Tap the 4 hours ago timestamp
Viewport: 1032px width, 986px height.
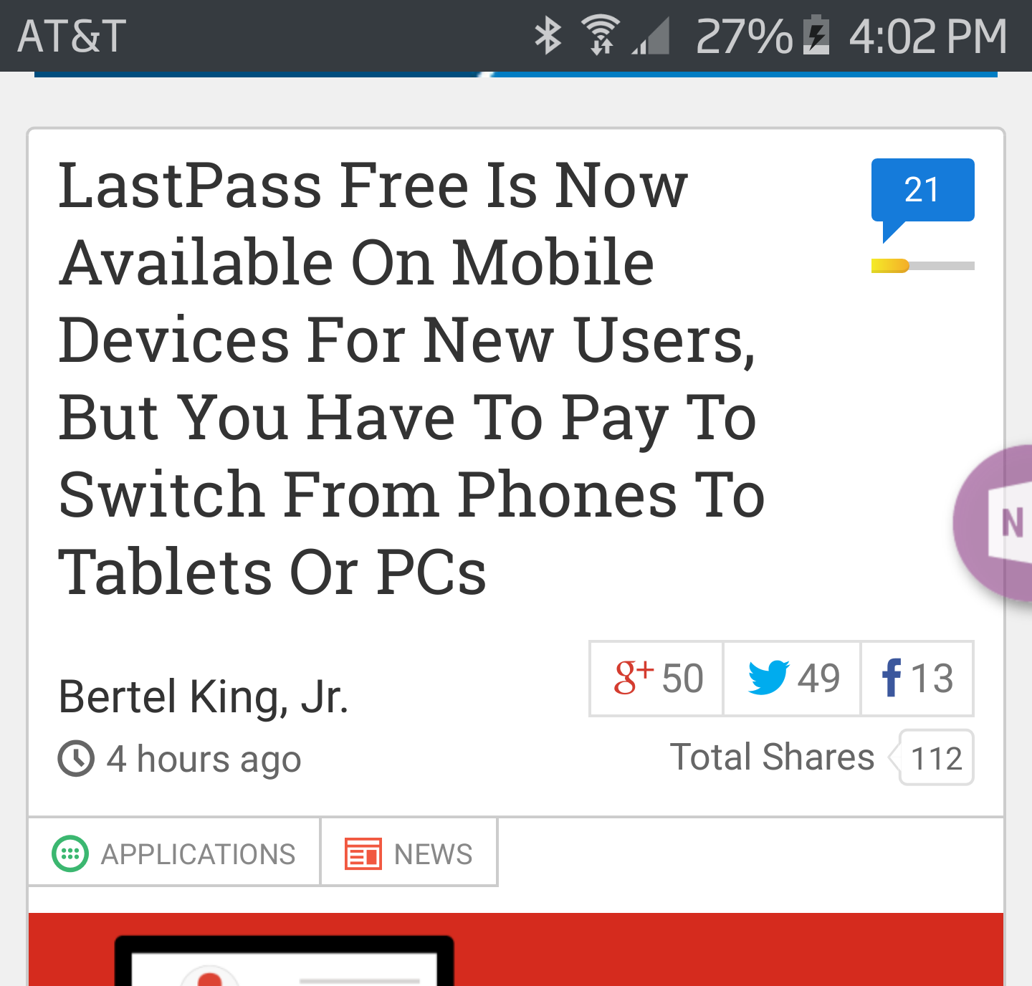click(x=204, y=760)
